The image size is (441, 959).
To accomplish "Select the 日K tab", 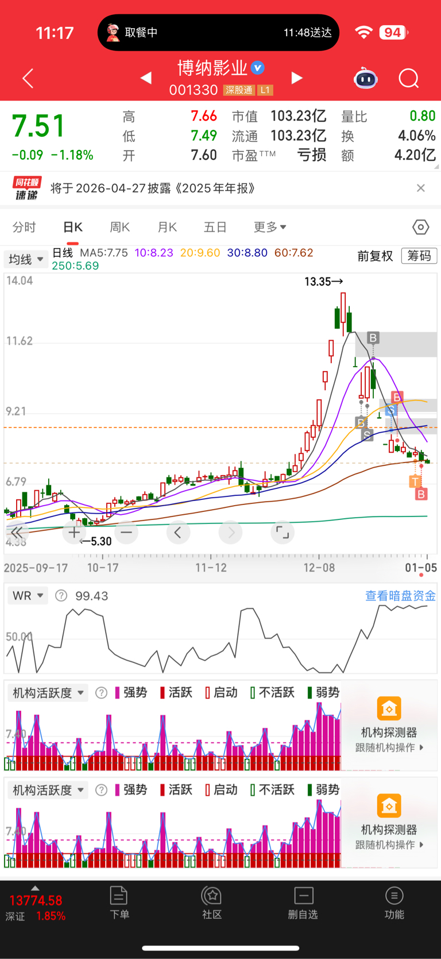I will [73, 227].
